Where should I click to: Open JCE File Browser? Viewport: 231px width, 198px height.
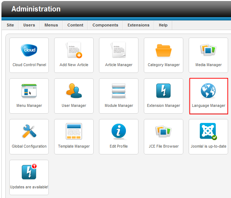click(x=164, y=132)
